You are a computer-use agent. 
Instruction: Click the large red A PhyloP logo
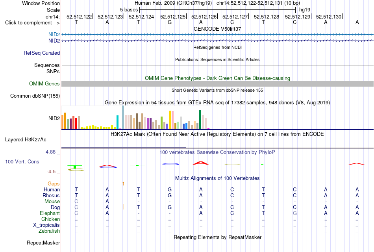pyautogui.click(x=201, y=163)
